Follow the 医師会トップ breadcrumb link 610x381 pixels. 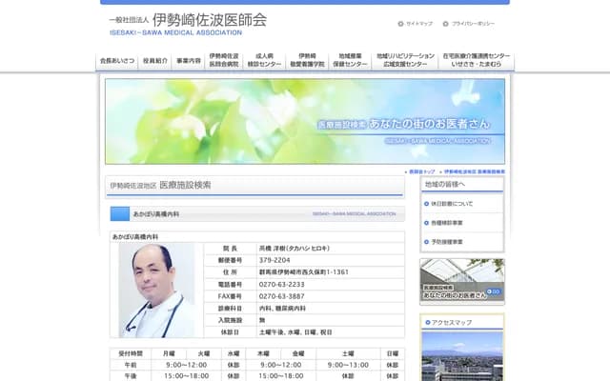pyautogui.click(x=421, y=171)
